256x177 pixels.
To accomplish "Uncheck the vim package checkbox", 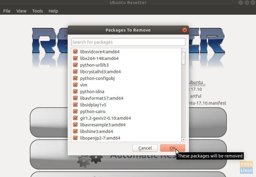I will (x=75, y=85).
